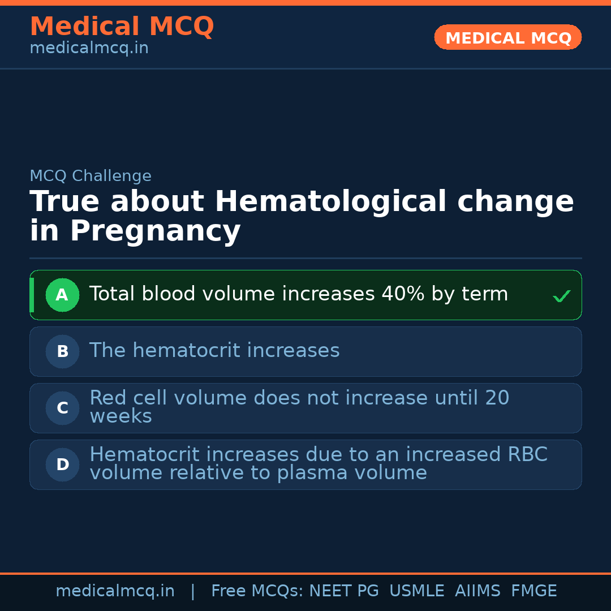This screenshot has height=611, width=611.
Task: Click the orange Medical MCQ header title
Action: pos(122,27)
